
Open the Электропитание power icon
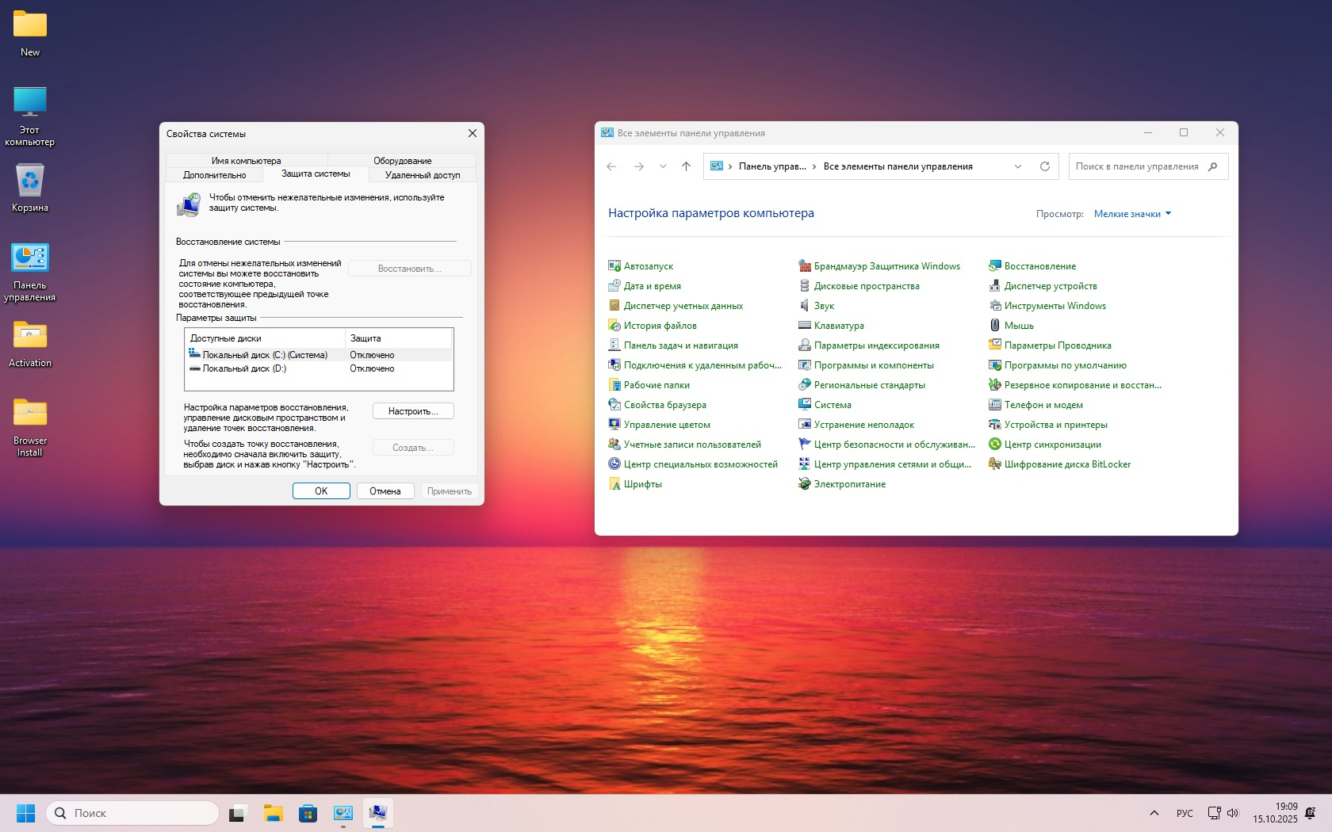point(805,484)
